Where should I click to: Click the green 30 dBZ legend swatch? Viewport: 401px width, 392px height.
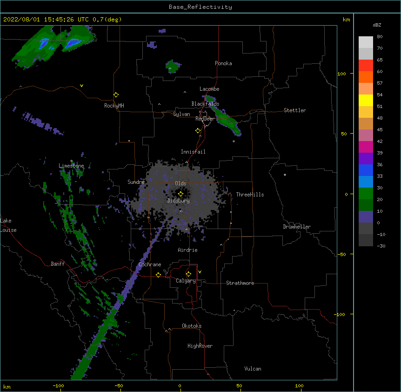(x=366, y=194)
